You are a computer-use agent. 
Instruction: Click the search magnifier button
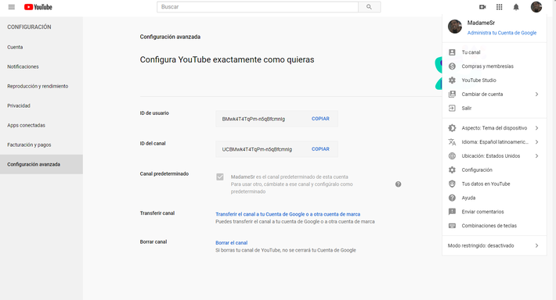click(x=369, y=7)
